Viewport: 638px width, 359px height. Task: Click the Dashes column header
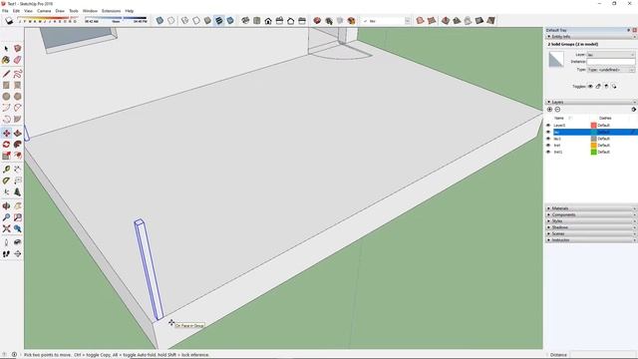605,118
